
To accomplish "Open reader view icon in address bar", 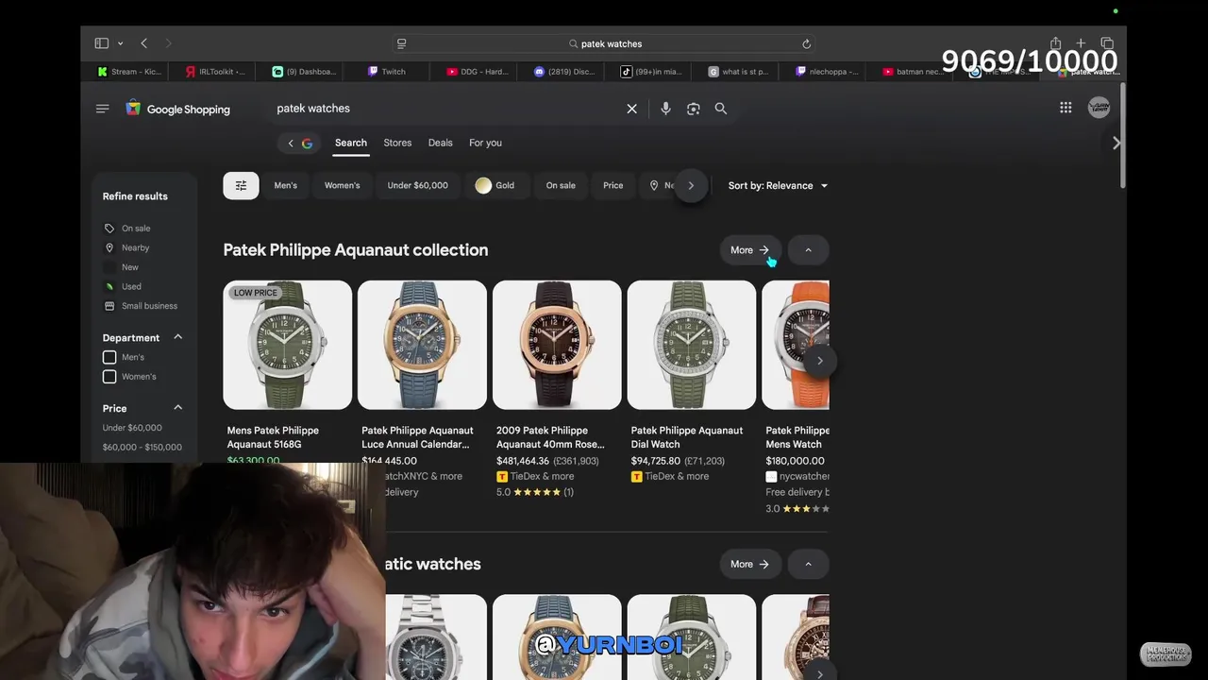I will coord(401,43).
